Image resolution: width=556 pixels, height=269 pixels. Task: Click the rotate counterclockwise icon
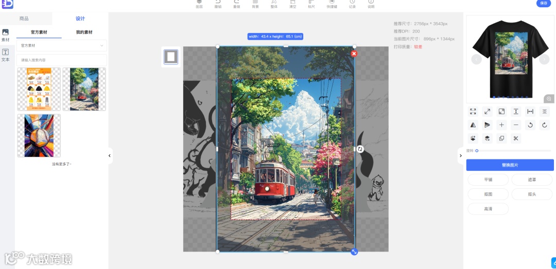click(530, 125)
